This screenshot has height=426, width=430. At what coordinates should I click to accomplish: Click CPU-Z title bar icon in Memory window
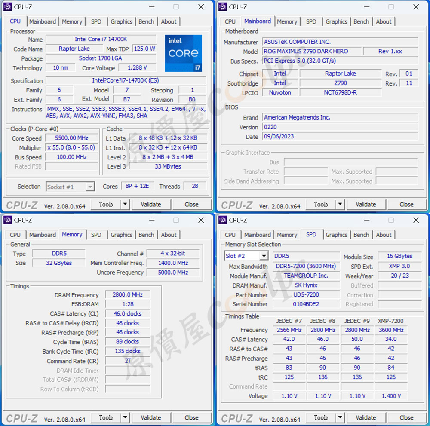[8, 220]
